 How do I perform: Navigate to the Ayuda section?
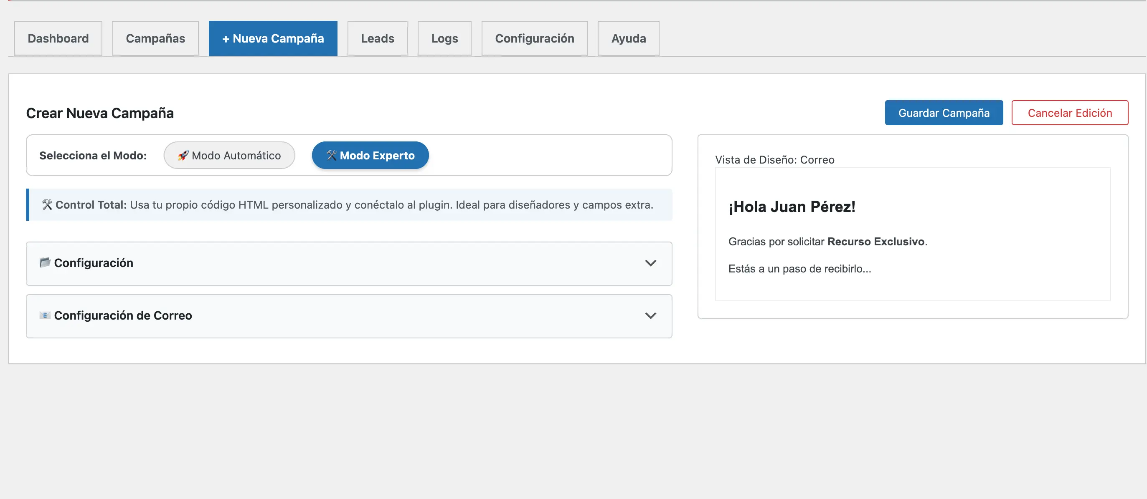click(628, 38)
